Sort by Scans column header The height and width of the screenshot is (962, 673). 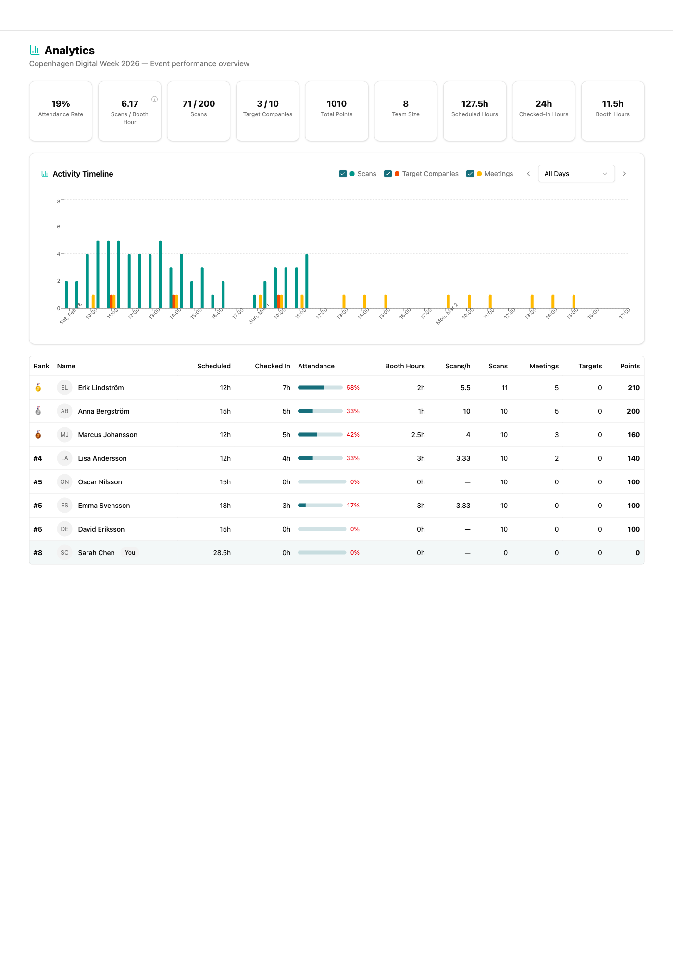tap(498, 366)
